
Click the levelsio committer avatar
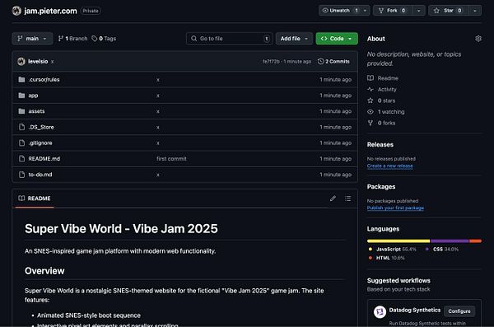click(x=21, y=62)
